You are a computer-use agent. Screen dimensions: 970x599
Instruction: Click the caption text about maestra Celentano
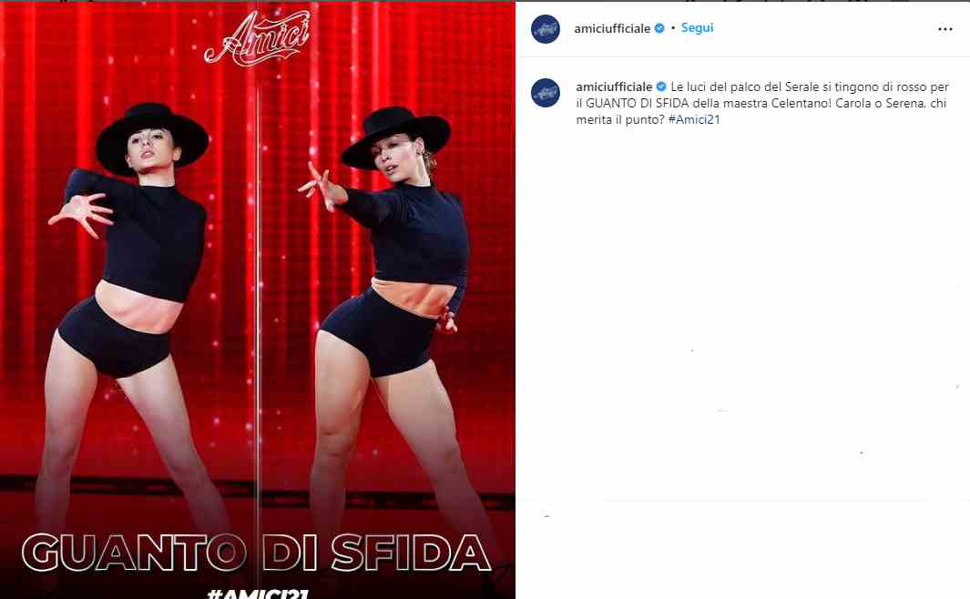click(x=762, y=103)
